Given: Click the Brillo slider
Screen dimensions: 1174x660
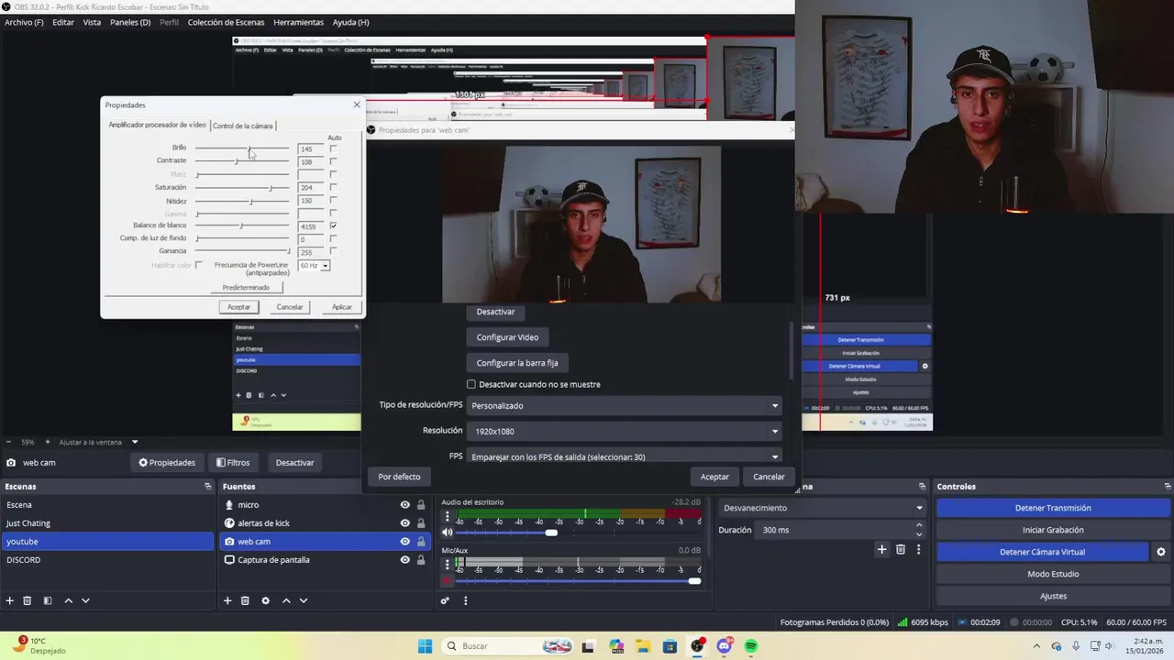Looking at the screenshot, I should pos(242,148).
